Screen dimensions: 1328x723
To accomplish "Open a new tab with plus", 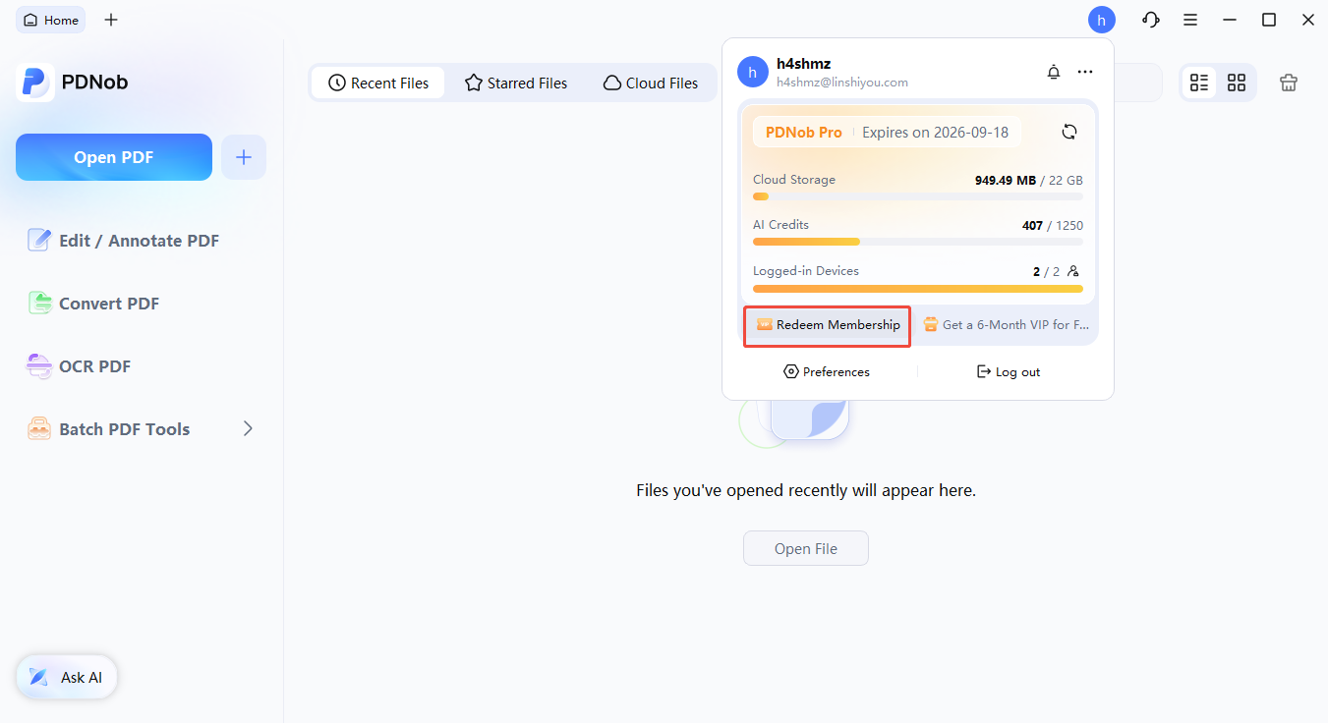I will tap(111, 20).
